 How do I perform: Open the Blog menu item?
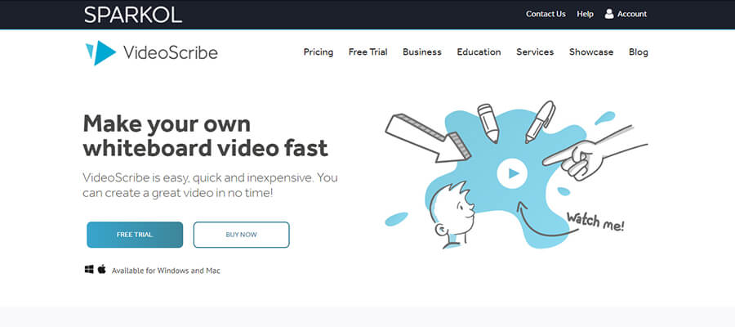639,52
